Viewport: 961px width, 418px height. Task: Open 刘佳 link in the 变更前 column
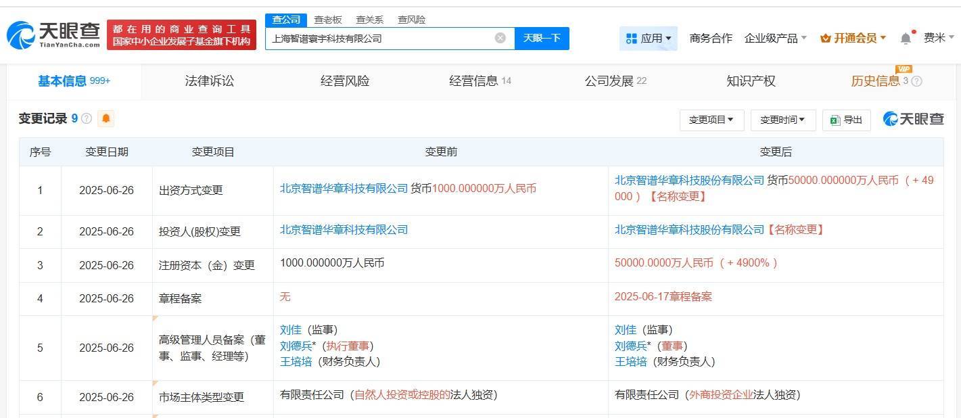pos(291,330)
